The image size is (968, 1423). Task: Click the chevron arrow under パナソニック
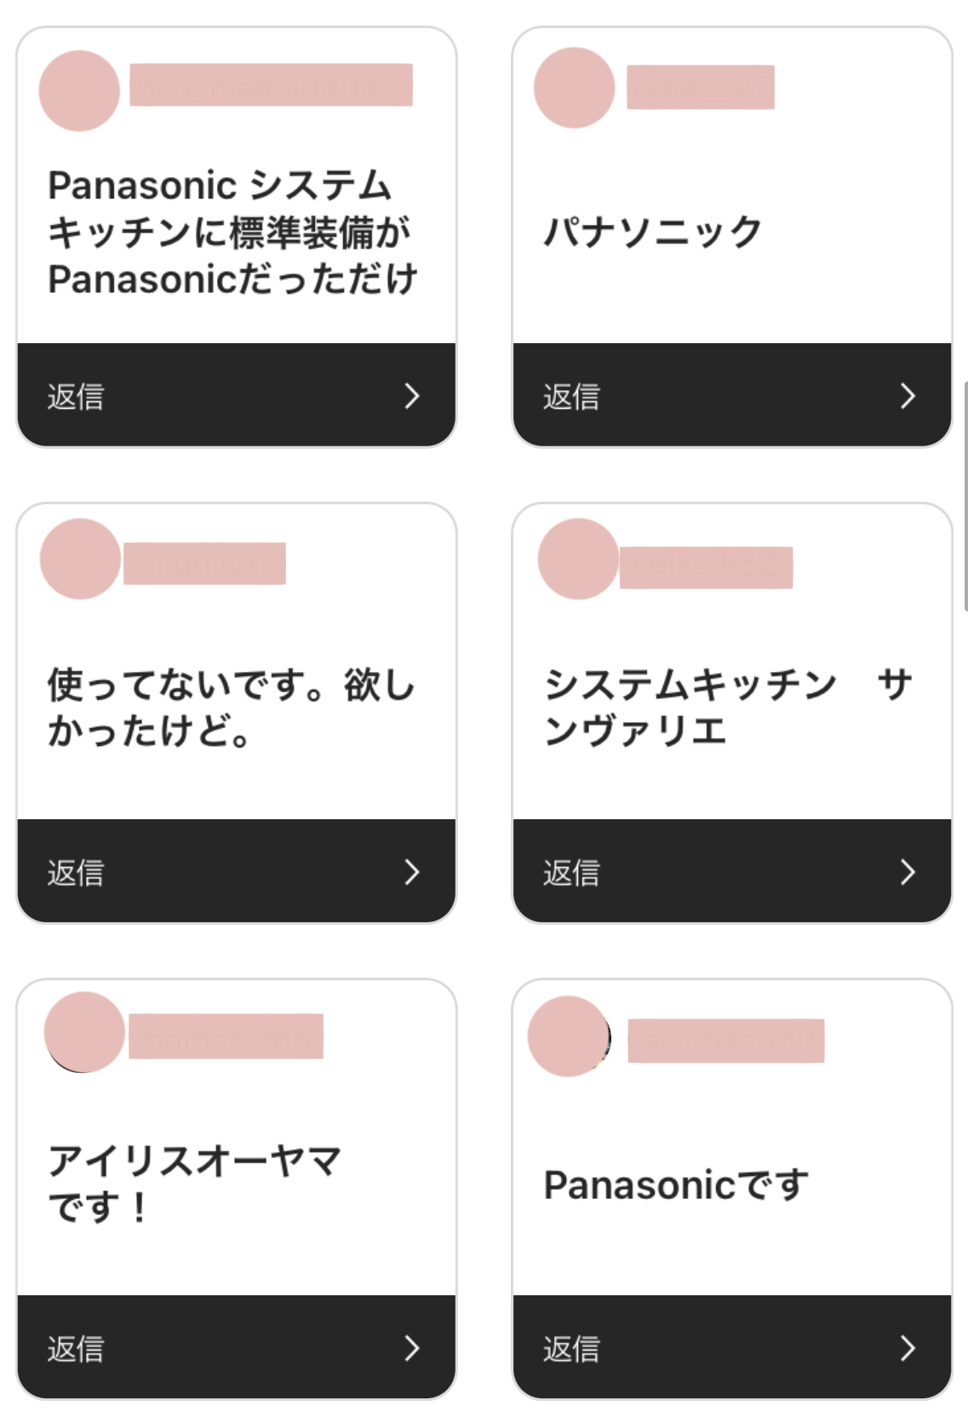(x=908, y=396)
